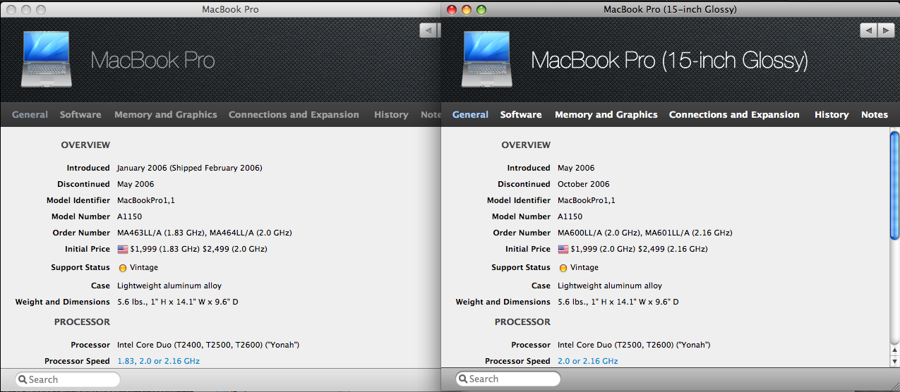Viewport: 900px width, 392px height.
Task: Click the OVERVIEW heading in 15-inch Glossy window
Action: (x=526, y=145)
